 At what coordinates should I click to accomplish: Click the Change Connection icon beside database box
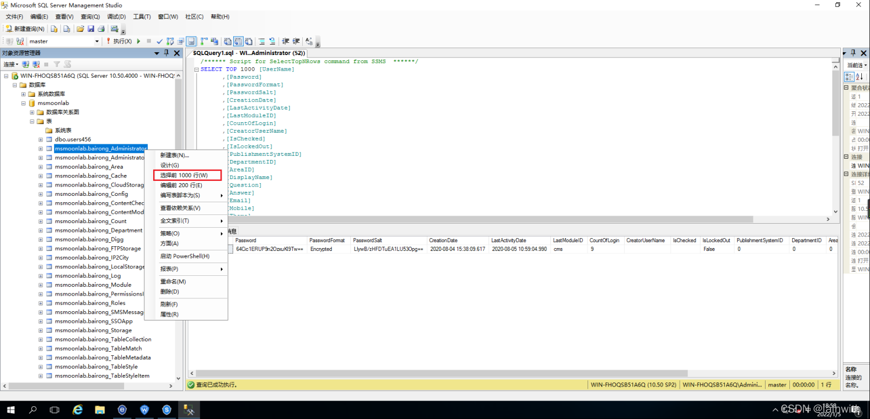20,41
